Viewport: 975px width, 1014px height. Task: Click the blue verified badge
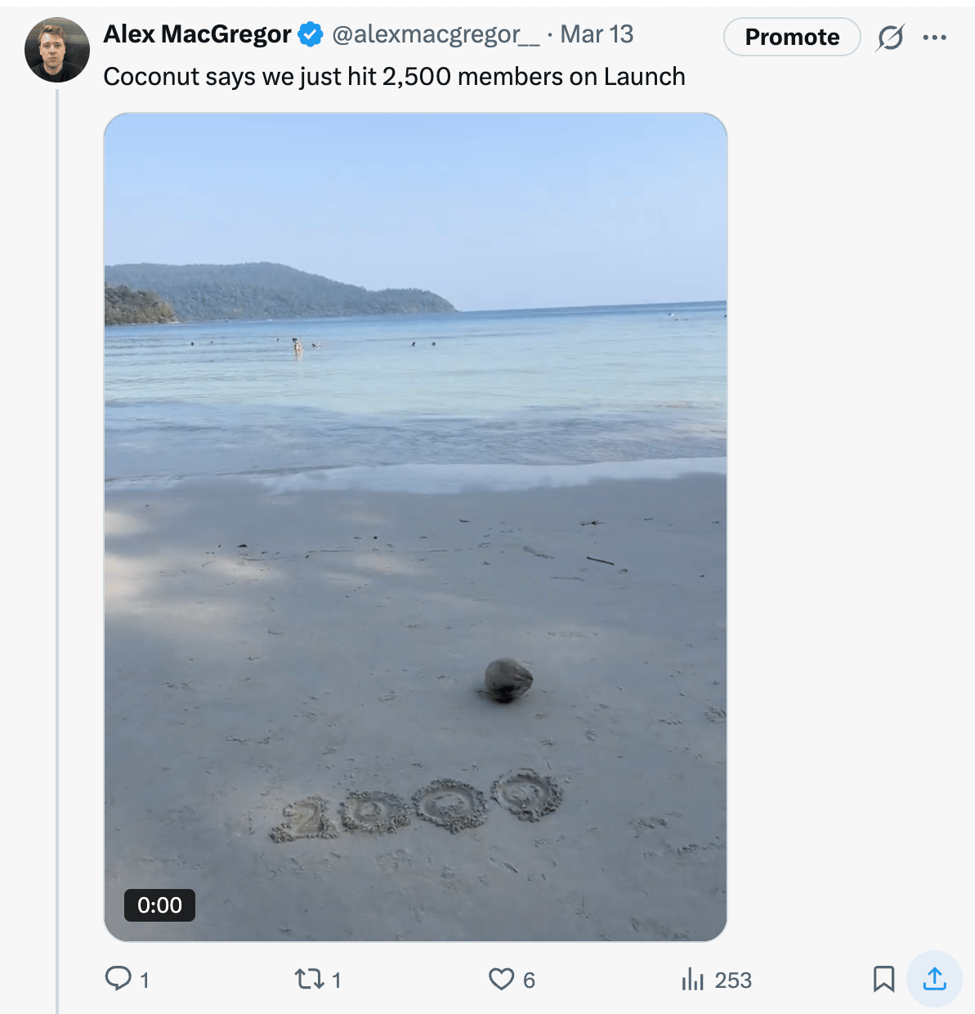point(311,34)
